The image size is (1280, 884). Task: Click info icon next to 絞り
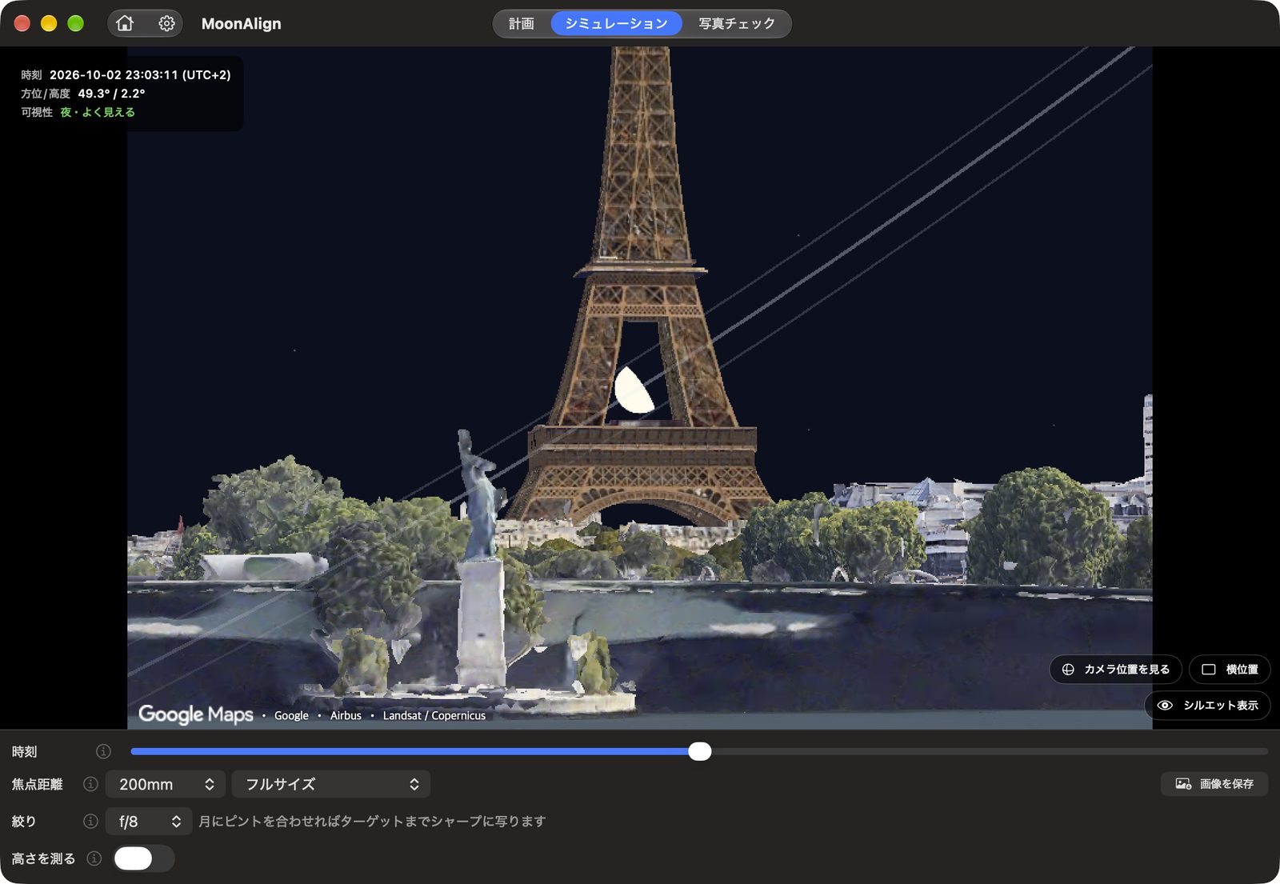90,821
